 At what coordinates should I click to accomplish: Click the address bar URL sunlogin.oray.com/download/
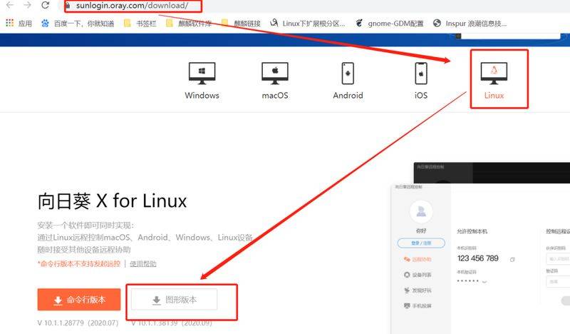[132, 6]
